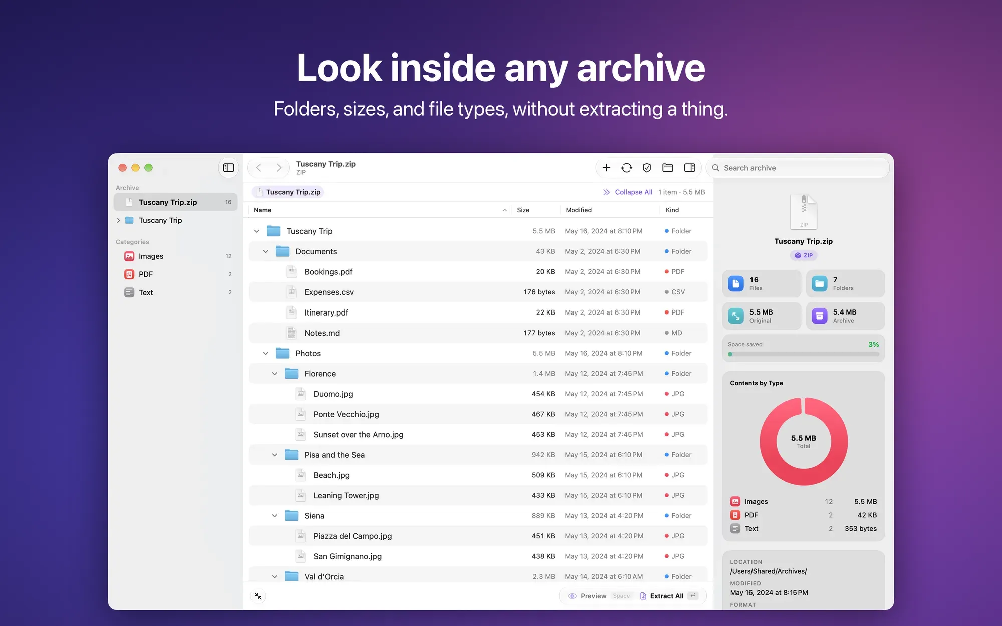This screenshot has height=626, width=1002.
Task: Click the Preview button
Action: 599,596
